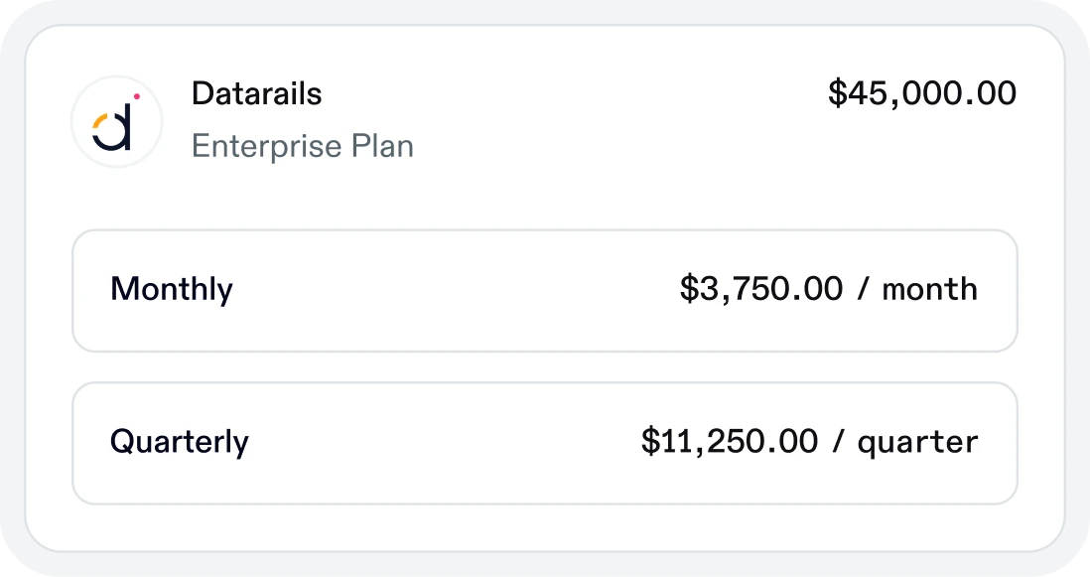Click the word 'Enterprise' in the subtitle
This screenshot has height=577, width=1090.
267,147
